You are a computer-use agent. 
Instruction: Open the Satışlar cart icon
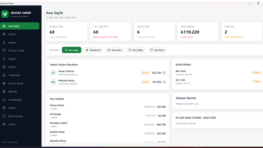click(x=4, y=59)
